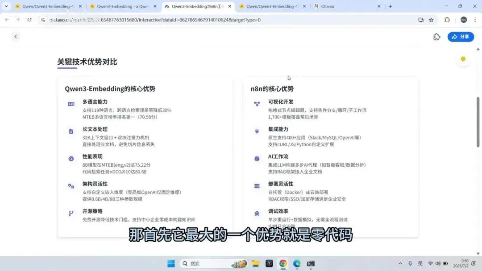Image resolution: width=482 pixels, height=271 pixels.
Task: Close the Qwen3-Embedding与n8n tab
Action: [x=229, y=6]
